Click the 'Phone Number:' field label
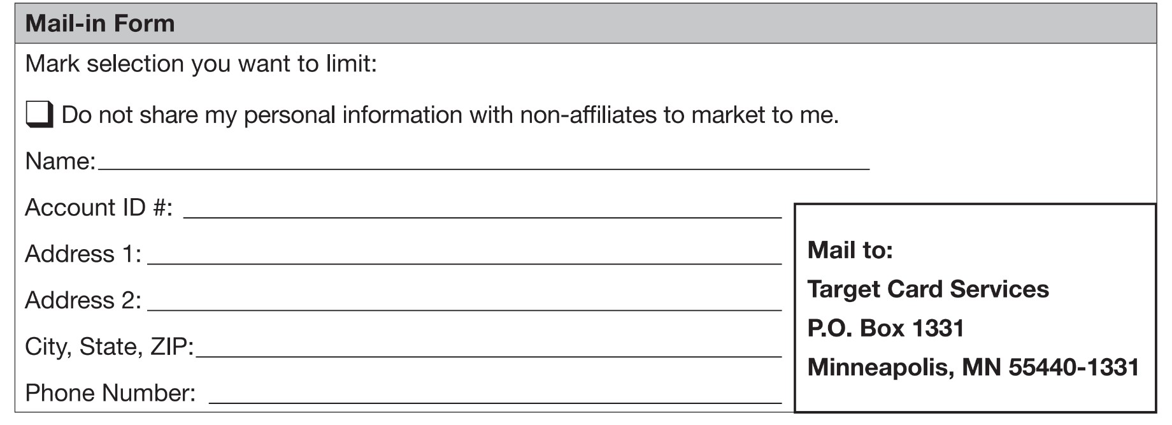This screenshot has width=1172, height=425. coord(110,393)
